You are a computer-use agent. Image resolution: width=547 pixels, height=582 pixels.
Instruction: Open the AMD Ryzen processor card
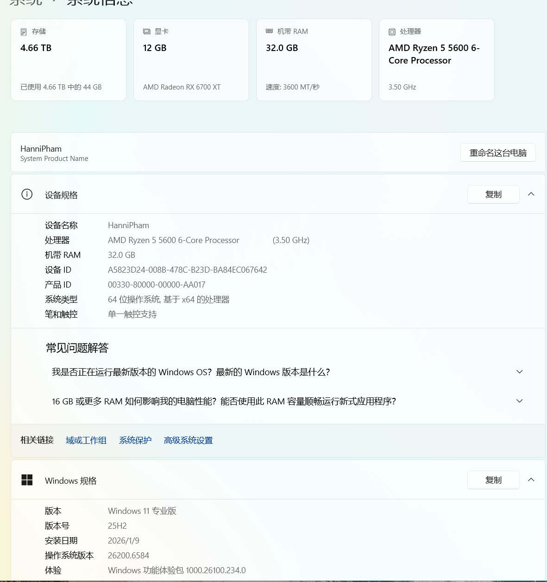pyautogui.click(x=437, y=60)
